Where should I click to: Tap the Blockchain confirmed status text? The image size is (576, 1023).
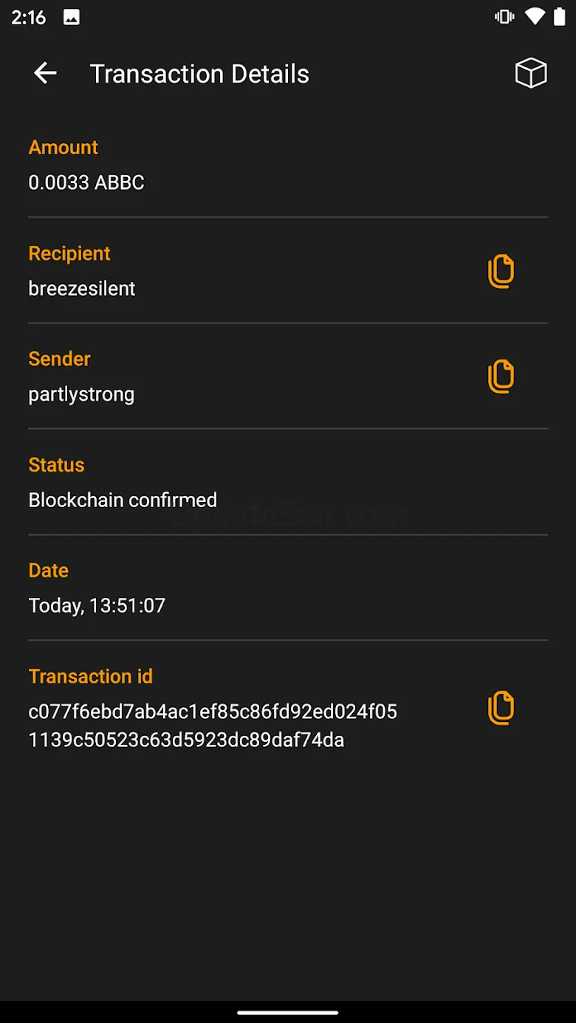[x=123, y=500]
